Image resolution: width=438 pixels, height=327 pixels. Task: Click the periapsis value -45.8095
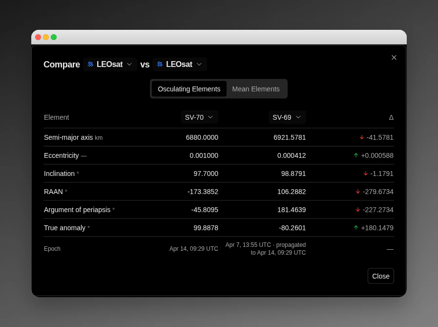(x=205, y=210)
